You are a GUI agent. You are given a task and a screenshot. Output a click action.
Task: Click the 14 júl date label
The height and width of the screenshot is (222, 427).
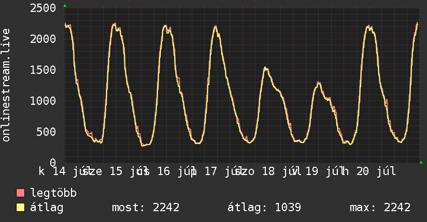point(69,171)
